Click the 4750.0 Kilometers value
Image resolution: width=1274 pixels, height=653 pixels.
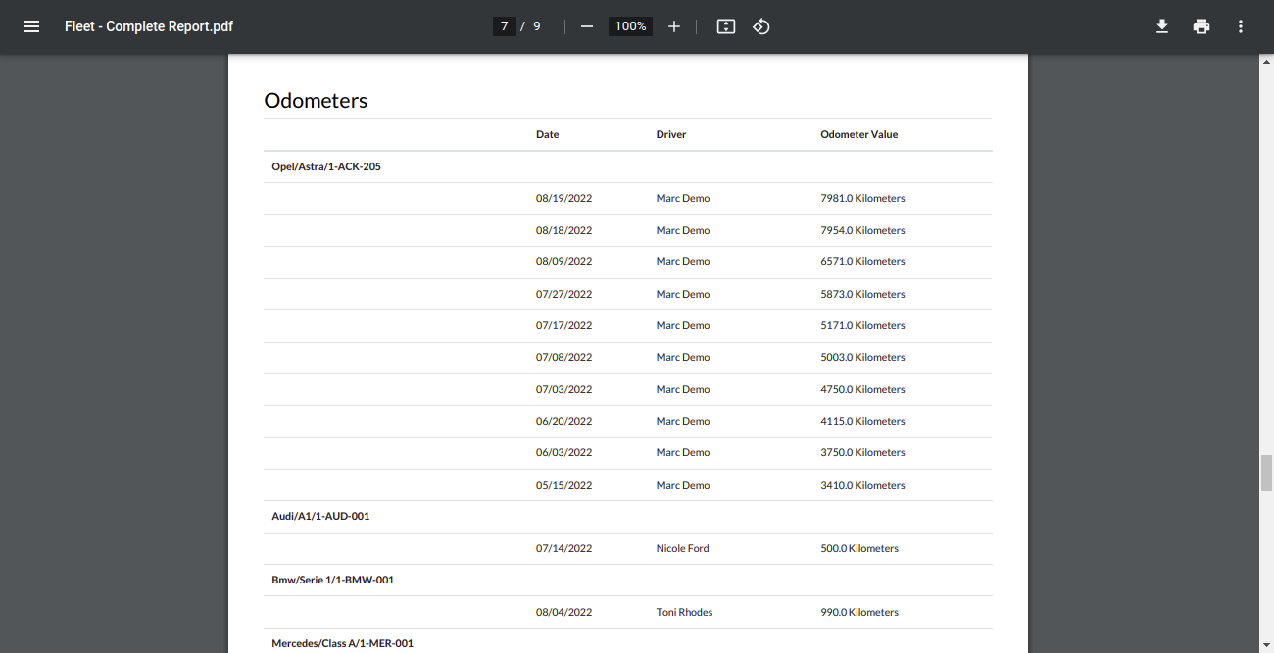click(862, 389)
